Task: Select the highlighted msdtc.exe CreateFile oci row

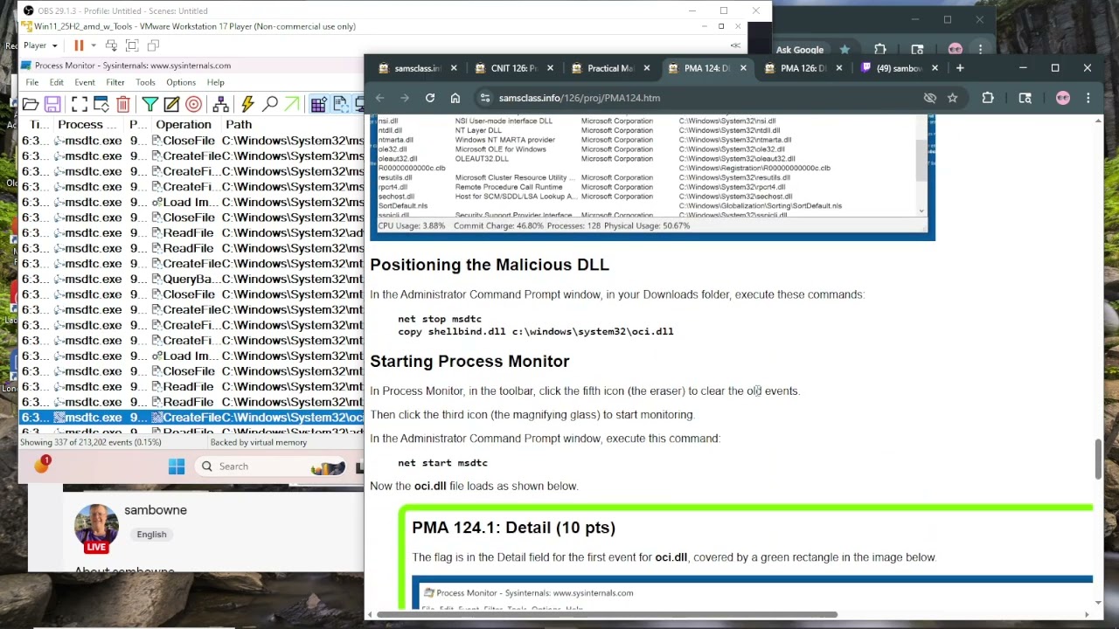Action: (x=191, y=418)
